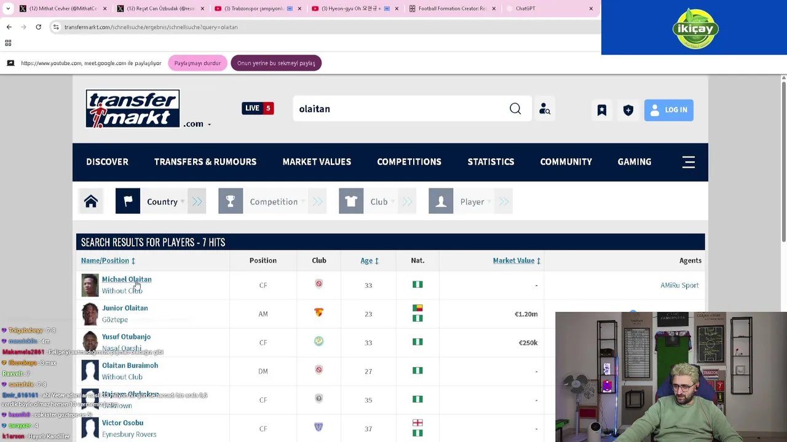Viewport: 787px width, 442px height.
Task: Click the search magnifier icon
Action: [515, 109]
